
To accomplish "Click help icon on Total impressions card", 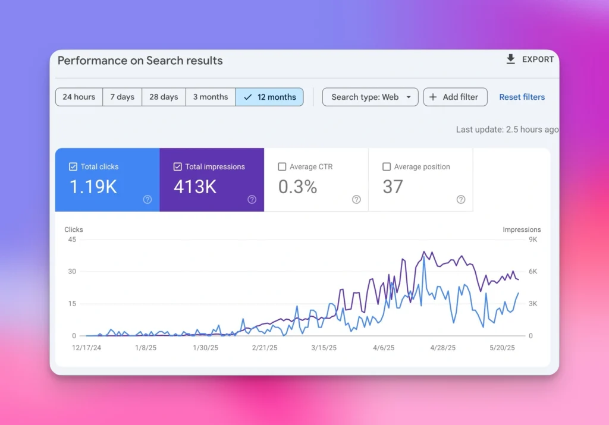I will (x=252, y=200).
